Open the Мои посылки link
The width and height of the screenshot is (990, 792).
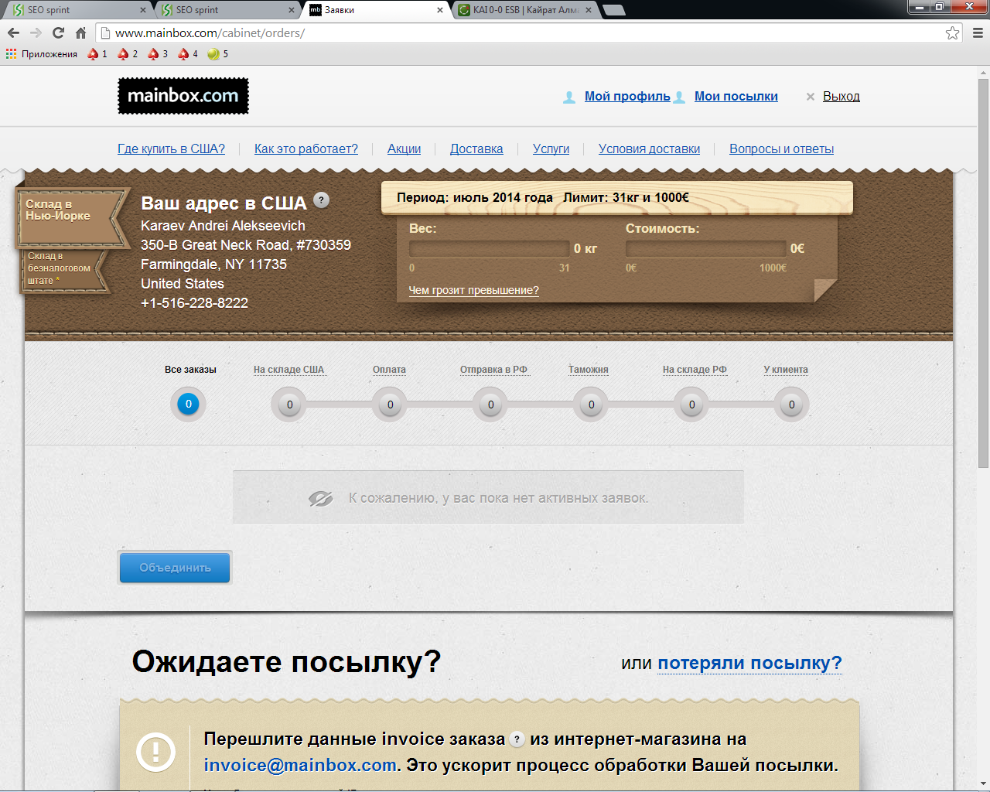click(736, 97)
